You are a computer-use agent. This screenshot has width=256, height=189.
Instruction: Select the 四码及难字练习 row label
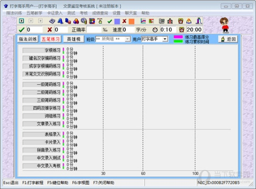point(42,108)
